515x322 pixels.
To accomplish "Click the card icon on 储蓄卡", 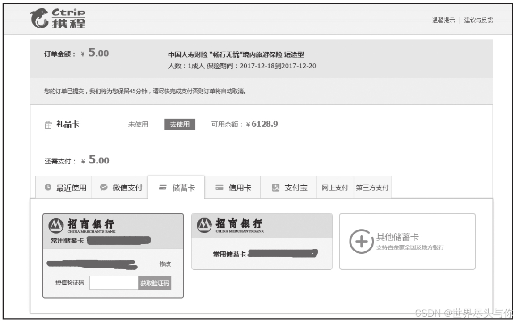I will 163,188.
